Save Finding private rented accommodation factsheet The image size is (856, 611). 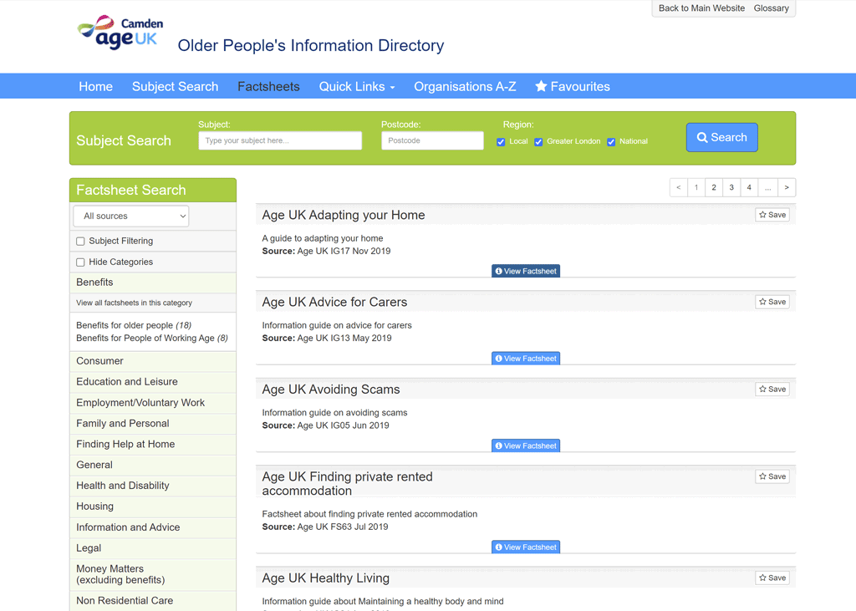click(772, 476)
